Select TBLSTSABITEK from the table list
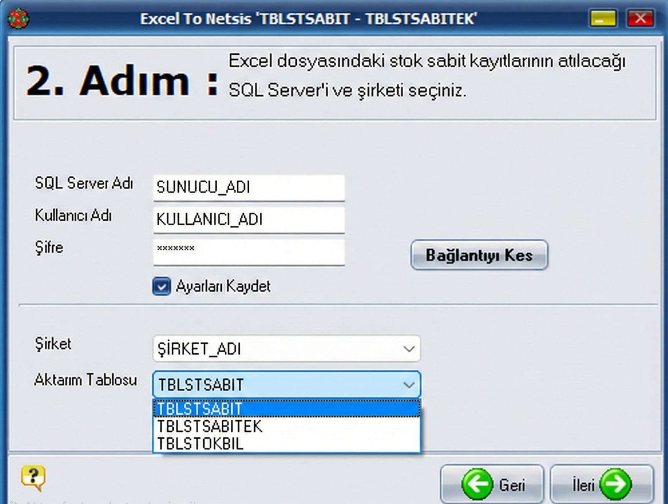Image resolution: width=668 pixels, height=504 pixels. (x=209, y=426)
